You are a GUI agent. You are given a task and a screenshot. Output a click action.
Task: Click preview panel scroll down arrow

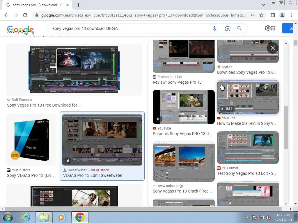click(286, 204)
